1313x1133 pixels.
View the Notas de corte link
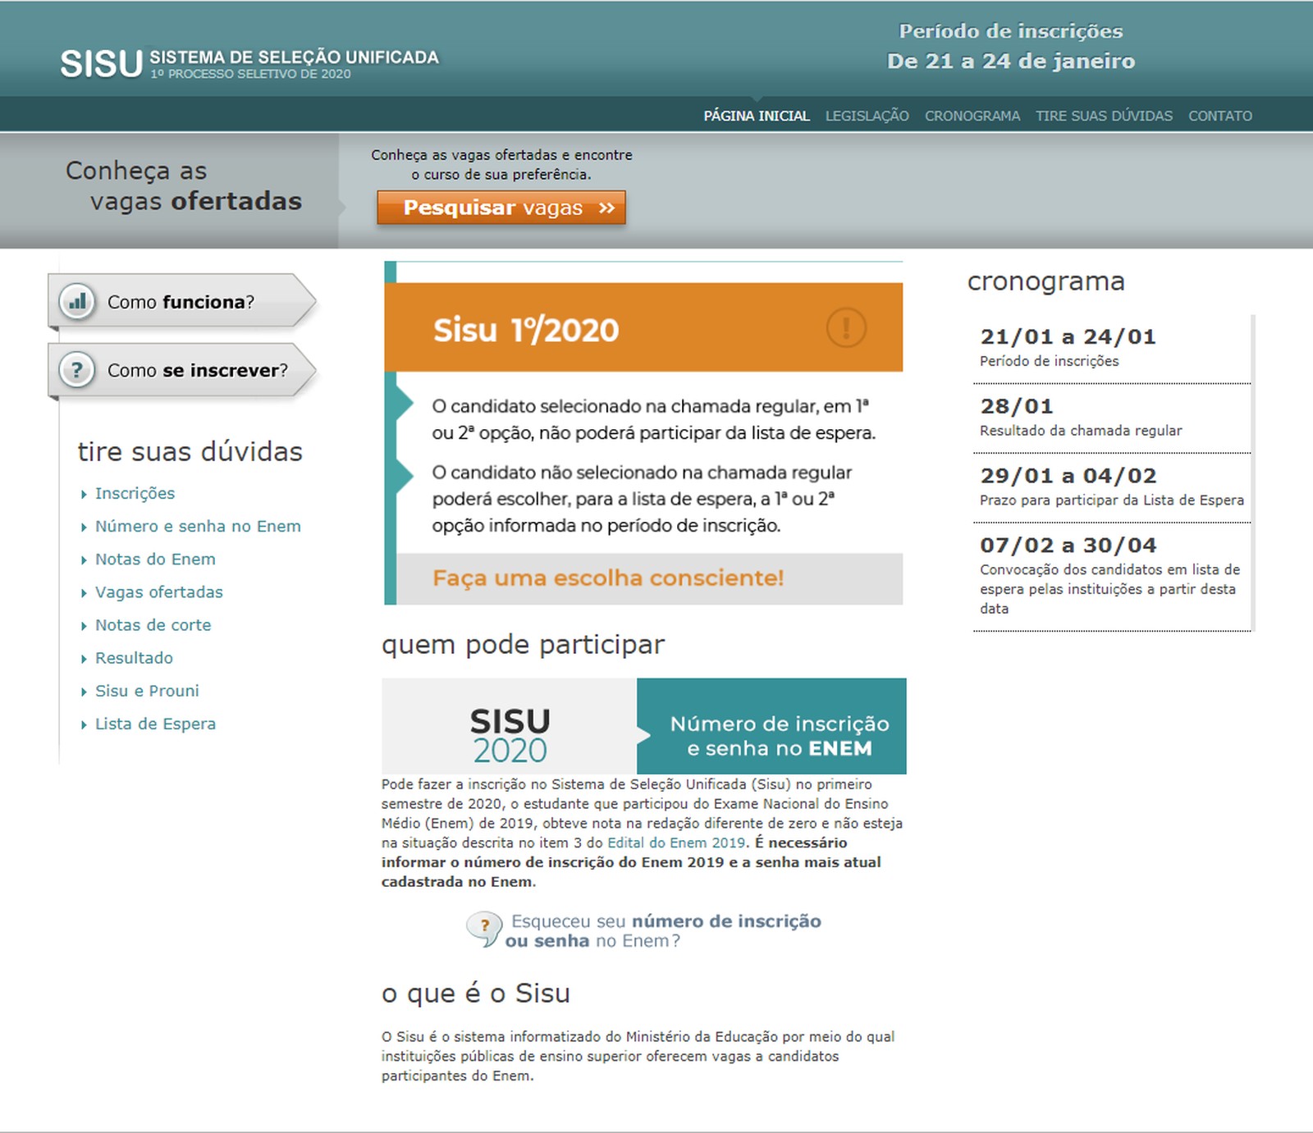point(153,625)
